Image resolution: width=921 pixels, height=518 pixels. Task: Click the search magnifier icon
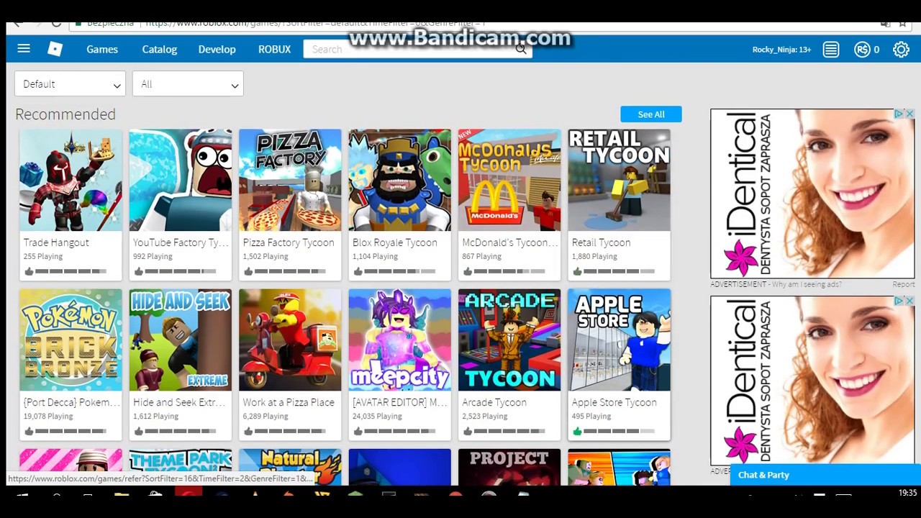point(522,49)
